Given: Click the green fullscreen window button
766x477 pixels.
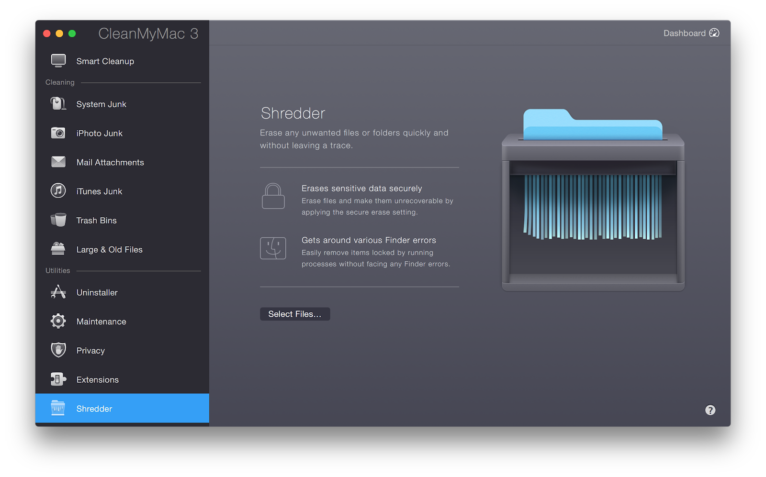Looking at the screenshot, I should point(72,33).
